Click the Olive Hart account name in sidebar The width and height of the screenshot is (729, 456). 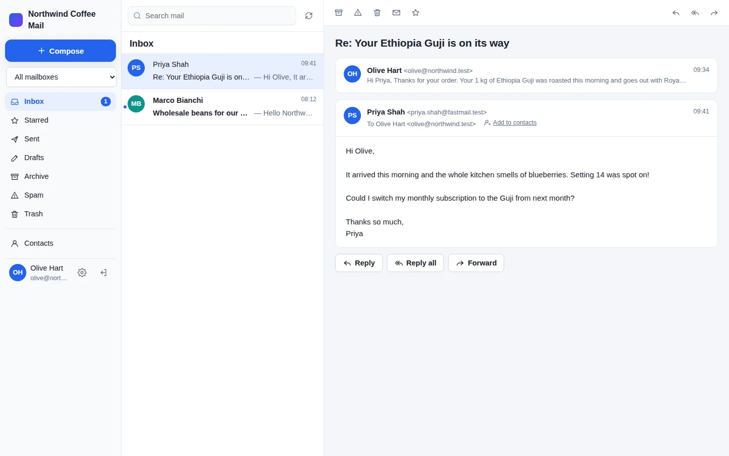(47, 268)
